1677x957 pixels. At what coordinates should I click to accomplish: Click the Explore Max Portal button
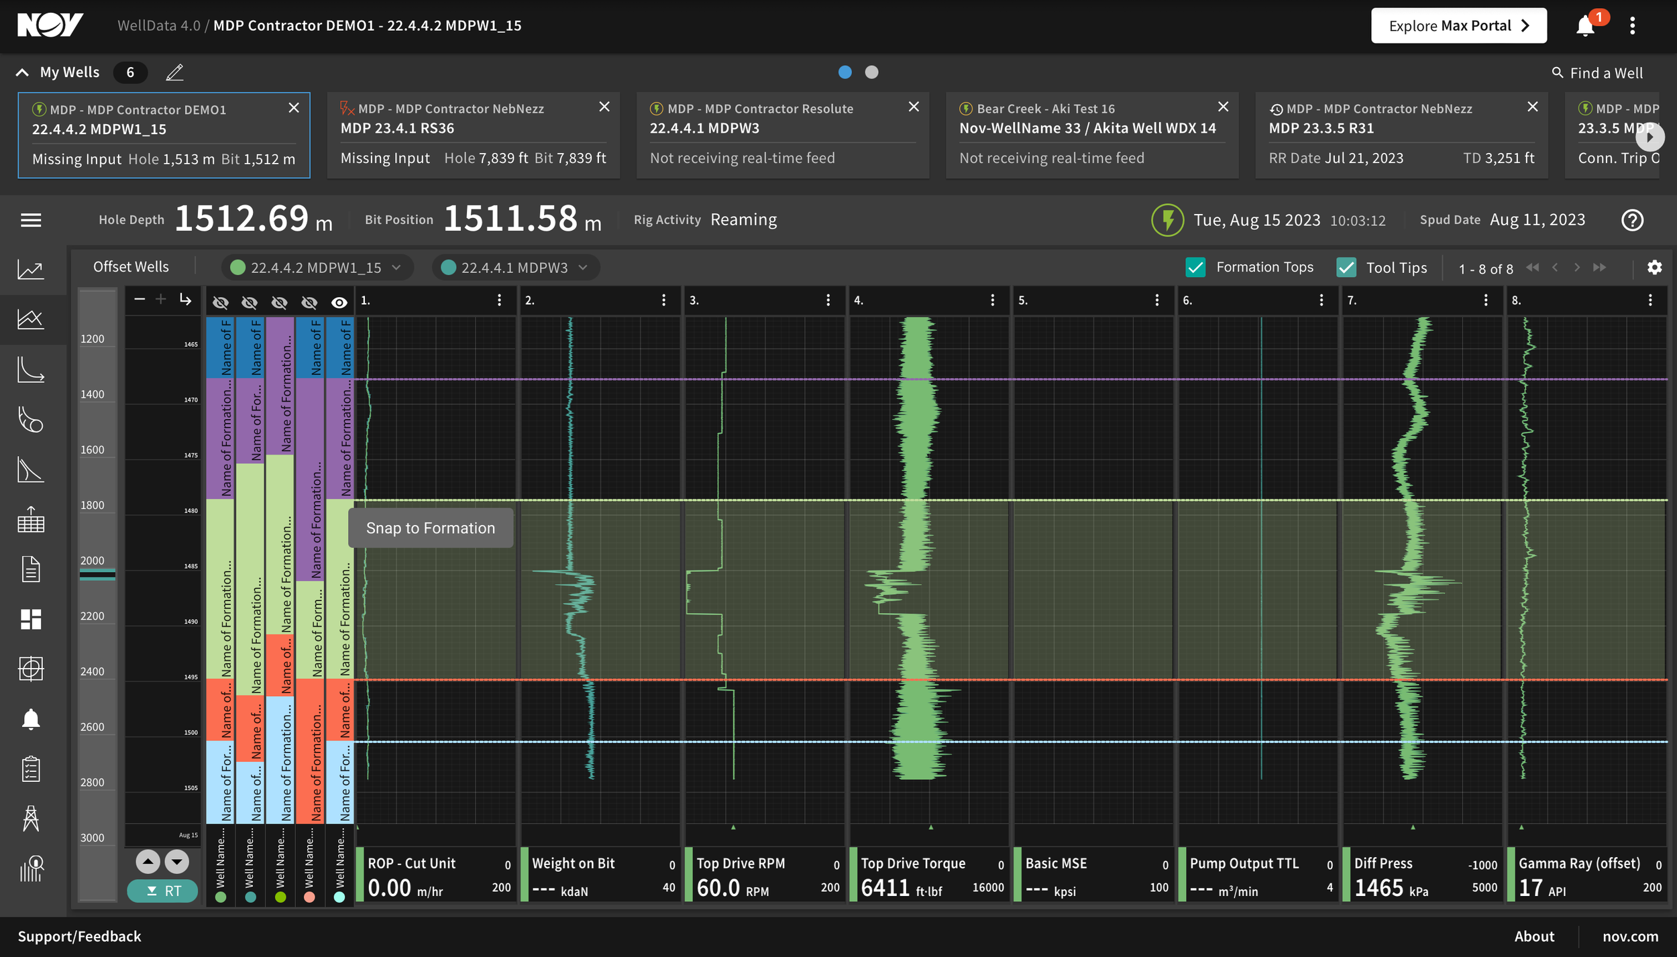point(1459,25)
